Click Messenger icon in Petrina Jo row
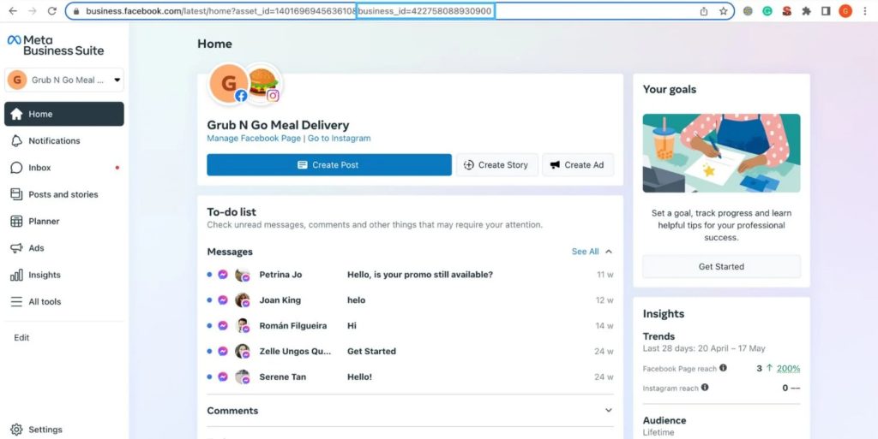Screen dimensions: 878x439 [x=222, y=275]
